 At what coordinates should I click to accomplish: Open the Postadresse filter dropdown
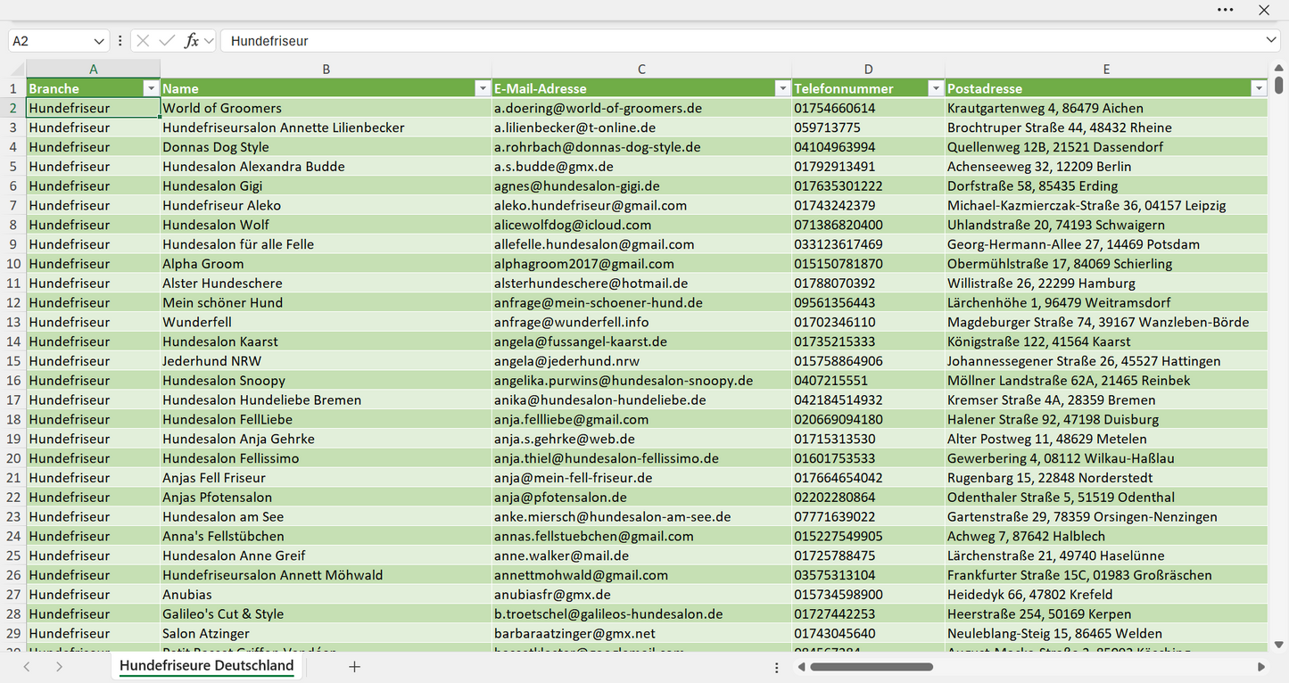[x=1259, y=88]
